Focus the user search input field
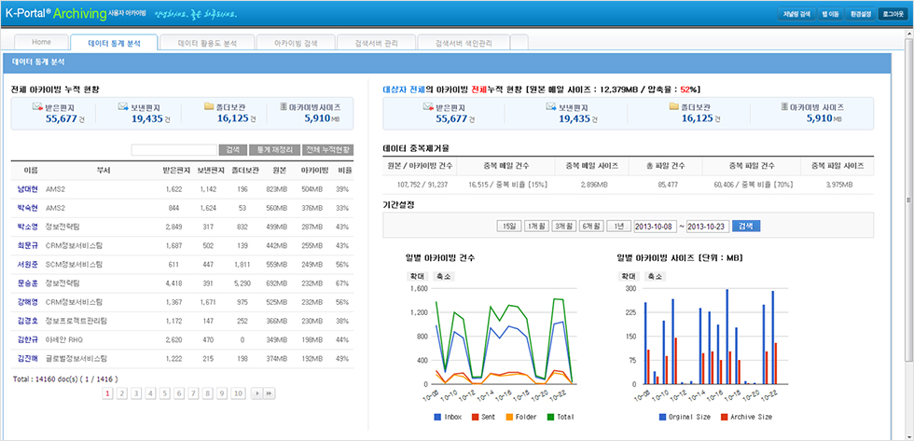The height and width of the screenshot is (441, 914). pos(174,150)
